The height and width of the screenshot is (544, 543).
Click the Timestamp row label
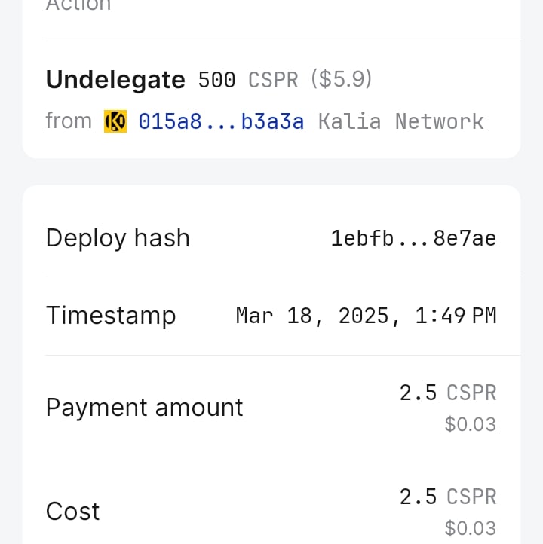tap(111, 316)
